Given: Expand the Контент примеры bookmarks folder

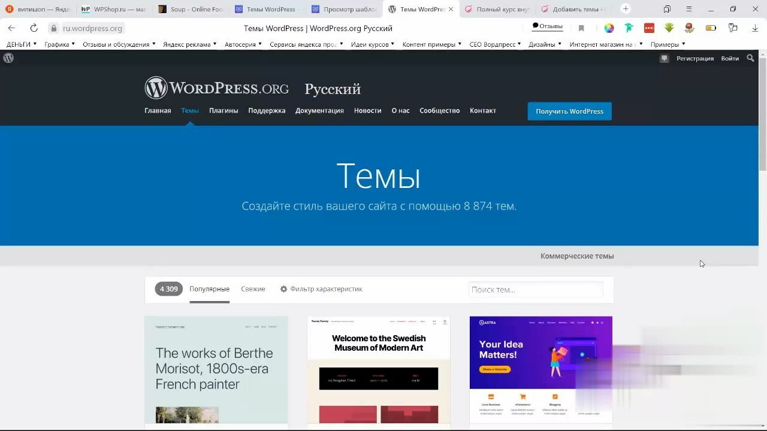Looking at the screenshot, I should pos(432,44).
